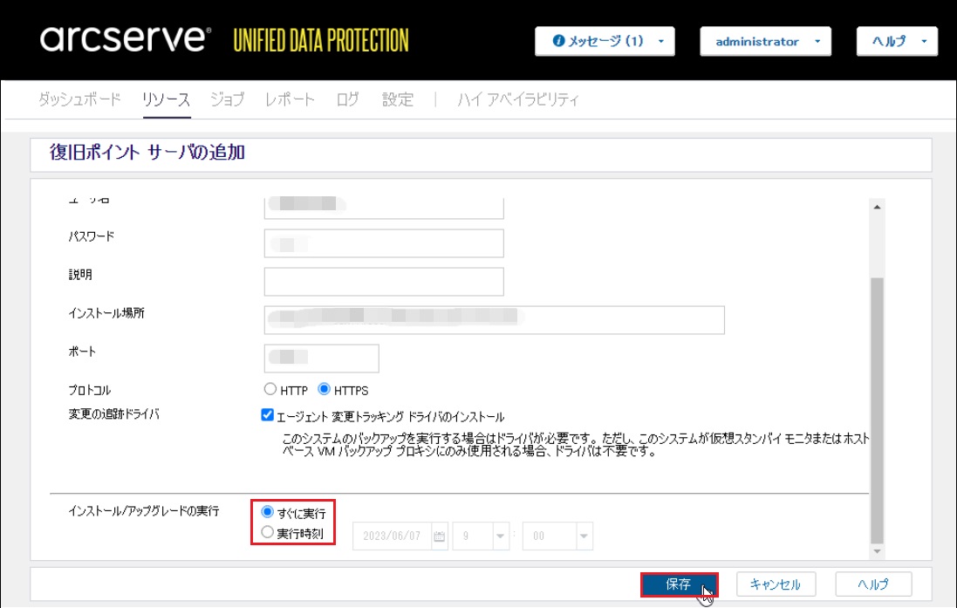Switch to the リソース tab
The width and height of the screenshot is (957, 608).
click(x=166, y=99)
